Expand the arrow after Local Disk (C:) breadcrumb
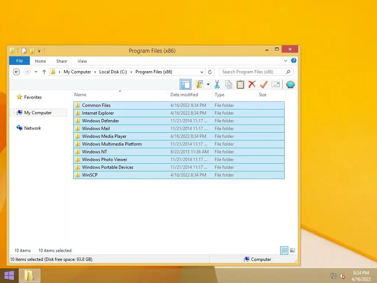Screen dimensions: 377x283 pyautogui.click(x=131, y=72)
